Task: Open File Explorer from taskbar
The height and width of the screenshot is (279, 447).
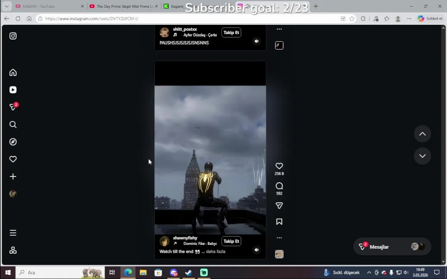Action: coord(143,272)
